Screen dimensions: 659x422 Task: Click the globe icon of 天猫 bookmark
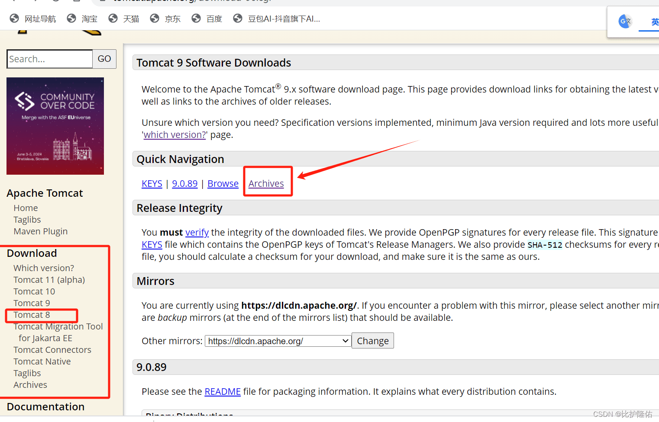tap(113, 19)
